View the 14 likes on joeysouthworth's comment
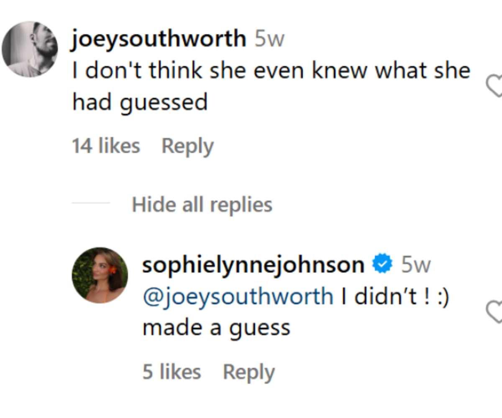The image size is (502, 418). 106,146
